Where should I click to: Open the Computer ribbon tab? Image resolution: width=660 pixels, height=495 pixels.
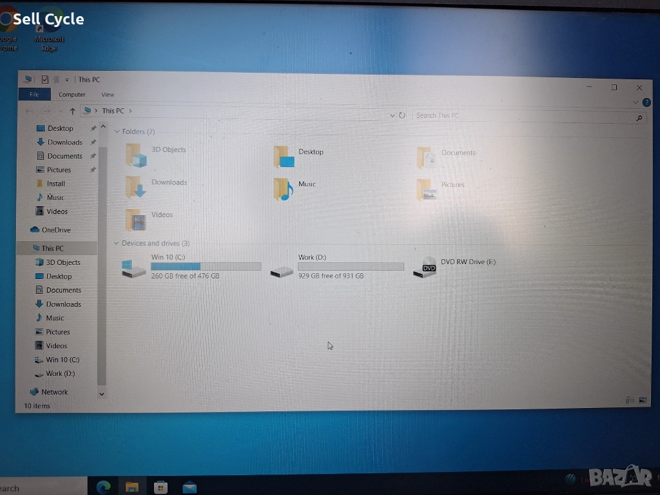(72, 95)
